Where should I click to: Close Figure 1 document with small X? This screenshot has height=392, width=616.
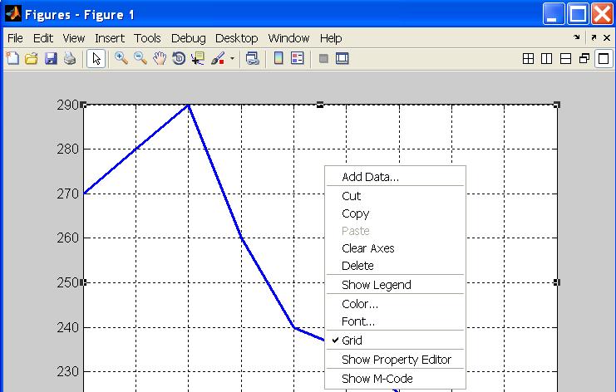point(607,37)
